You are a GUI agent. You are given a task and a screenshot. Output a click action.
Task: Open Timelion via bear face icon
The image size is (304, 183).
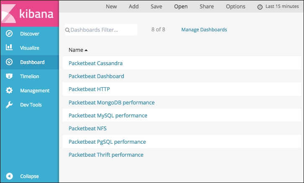tap(9, 76)
